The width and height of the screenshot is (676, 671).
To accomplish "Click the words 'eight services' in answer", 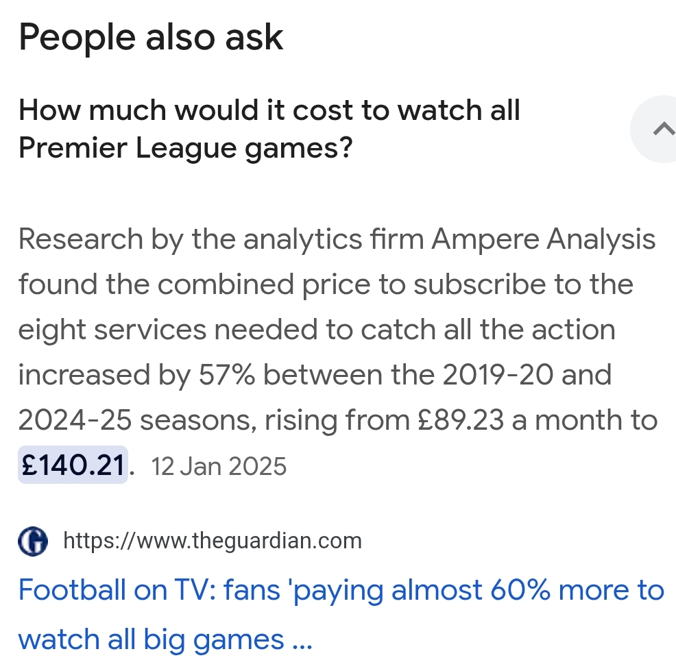I will [112, 330].
